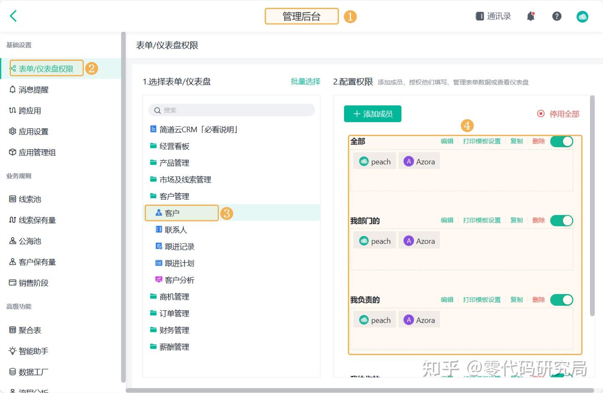Click the 添加成员 button
Image resolution: width=603 pixels, height=393 pixels.
point(373,114)
